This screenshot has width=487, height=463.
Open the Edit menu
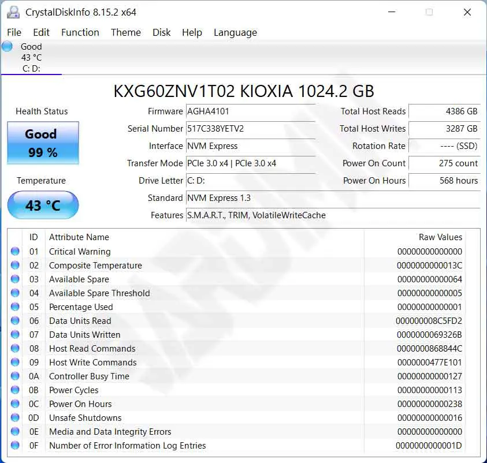coord(42,32)
